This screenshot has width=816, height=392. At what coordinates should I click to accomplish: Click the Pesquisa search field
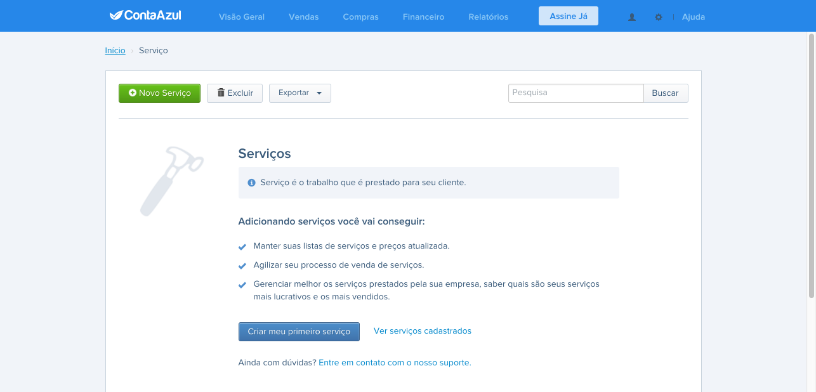pyautogui.click(x=576, y=93)
